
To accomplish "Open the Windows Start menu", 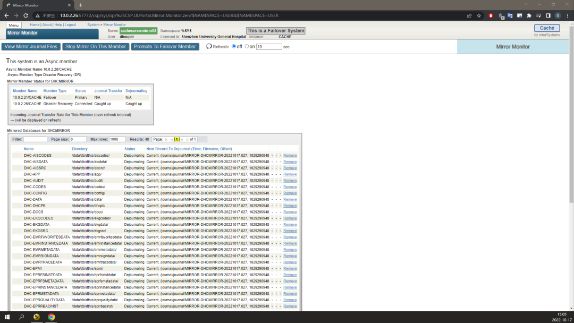I will pos(7,317).
